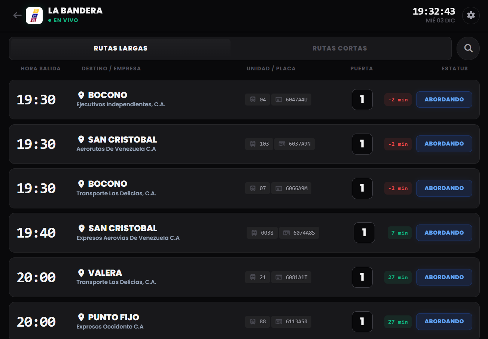Click gate 1 box for Punto Fijo
This screenshot has width=488, height=339.
pyautogui.click(x=362, y=321)
